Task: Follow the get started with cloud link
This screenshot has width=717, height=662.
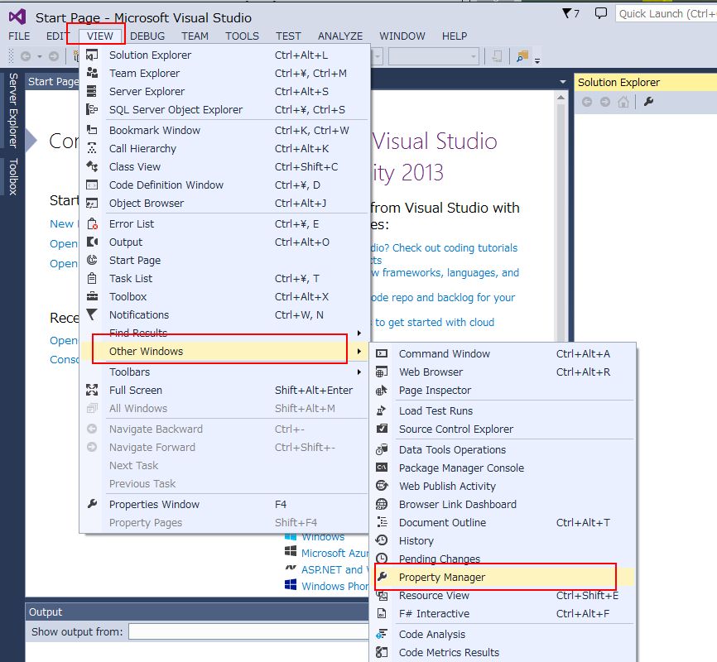Action: tap(435, 323)
